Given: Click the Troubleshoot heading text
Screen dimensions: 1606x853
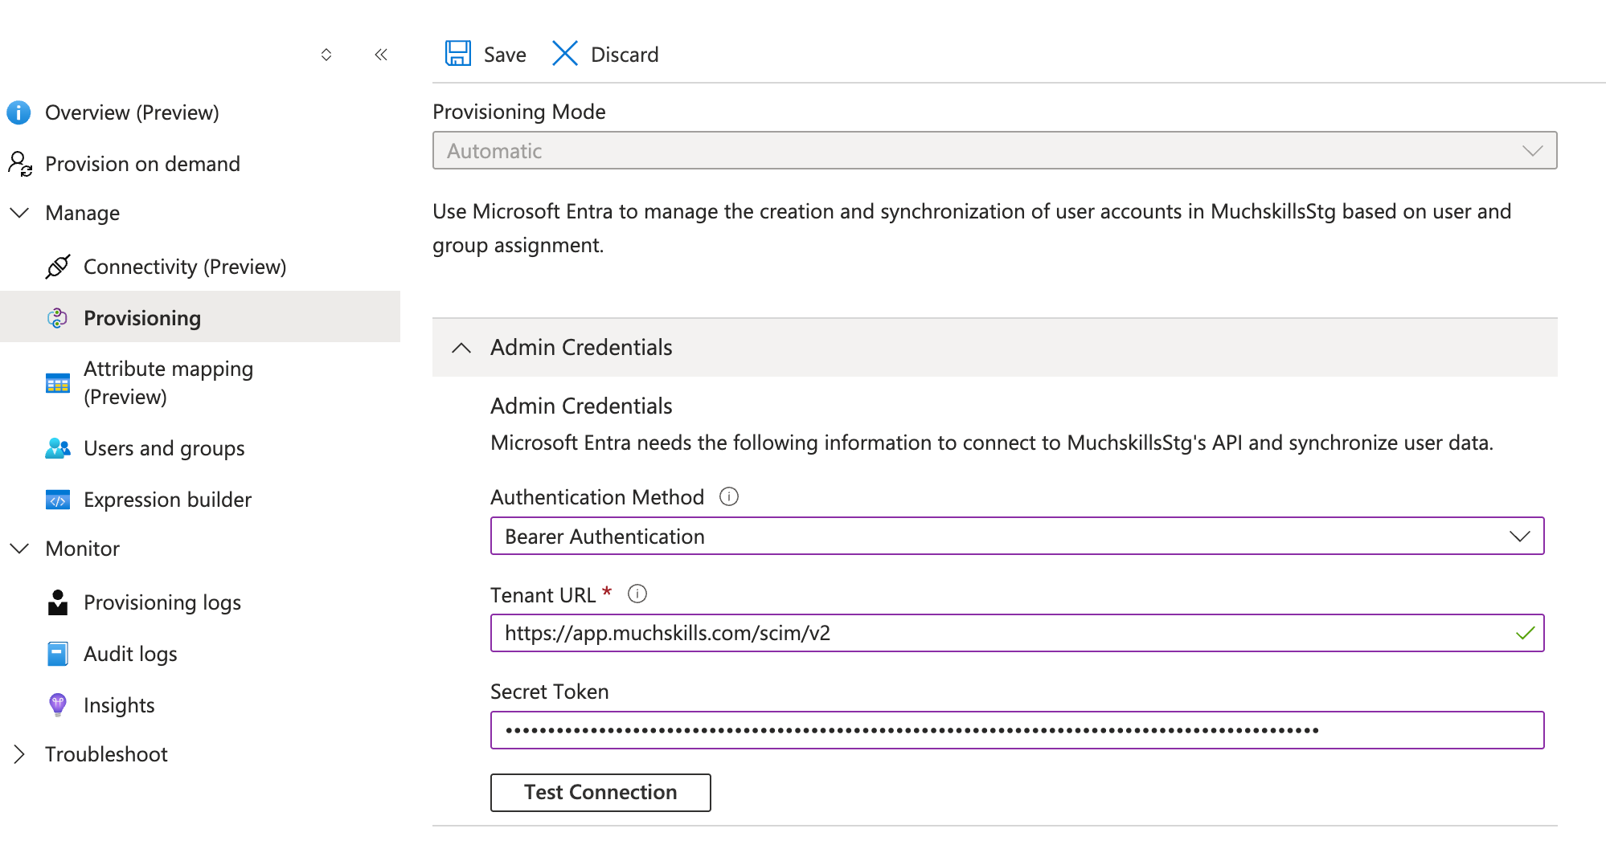Looking at the screenshot, I should point(106,754).
